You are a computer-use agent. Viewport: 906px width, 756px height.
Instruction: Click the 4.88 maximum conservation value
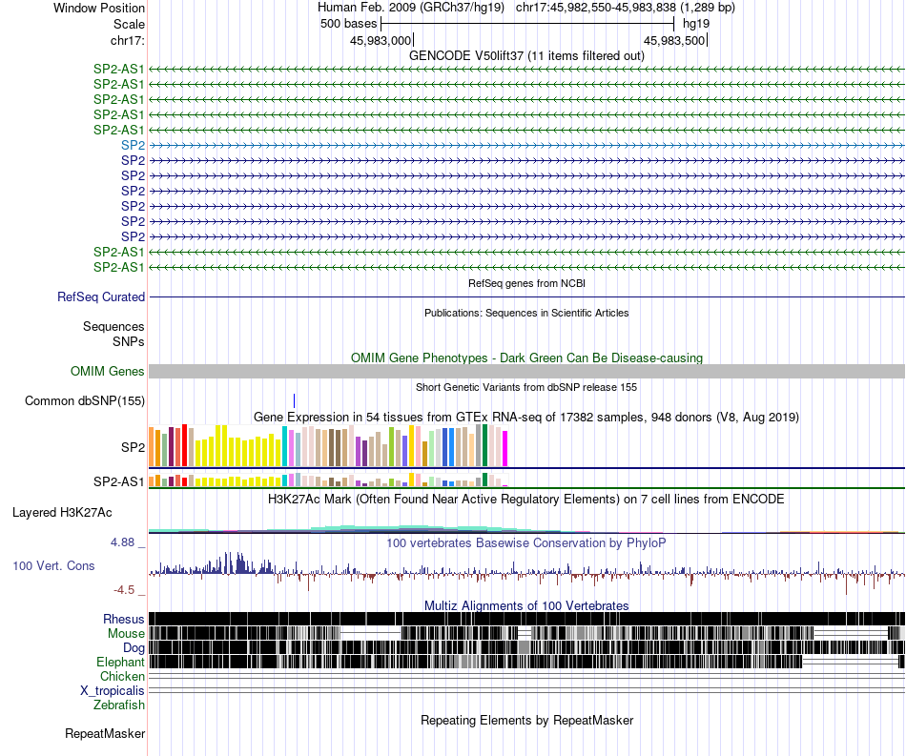(x=122, y=542)
